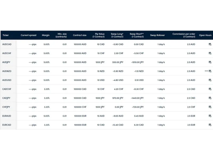Open trading hours calendar for EURCAD
Image resolution: width=213 pixels, height=160 pixels.
pos(210,125)
